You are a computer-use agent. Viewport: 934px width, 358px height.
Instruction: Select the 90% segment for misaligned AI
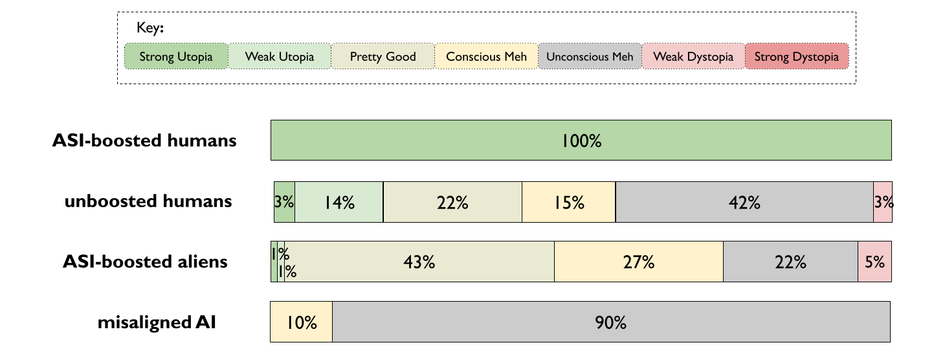tap(612, 322)
